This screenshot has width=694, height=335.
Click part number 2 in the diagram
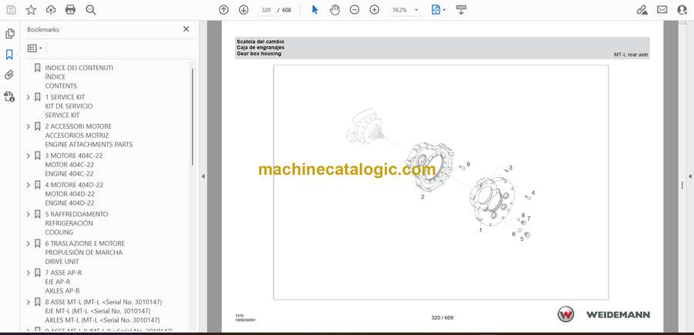(x=423, y=197)
